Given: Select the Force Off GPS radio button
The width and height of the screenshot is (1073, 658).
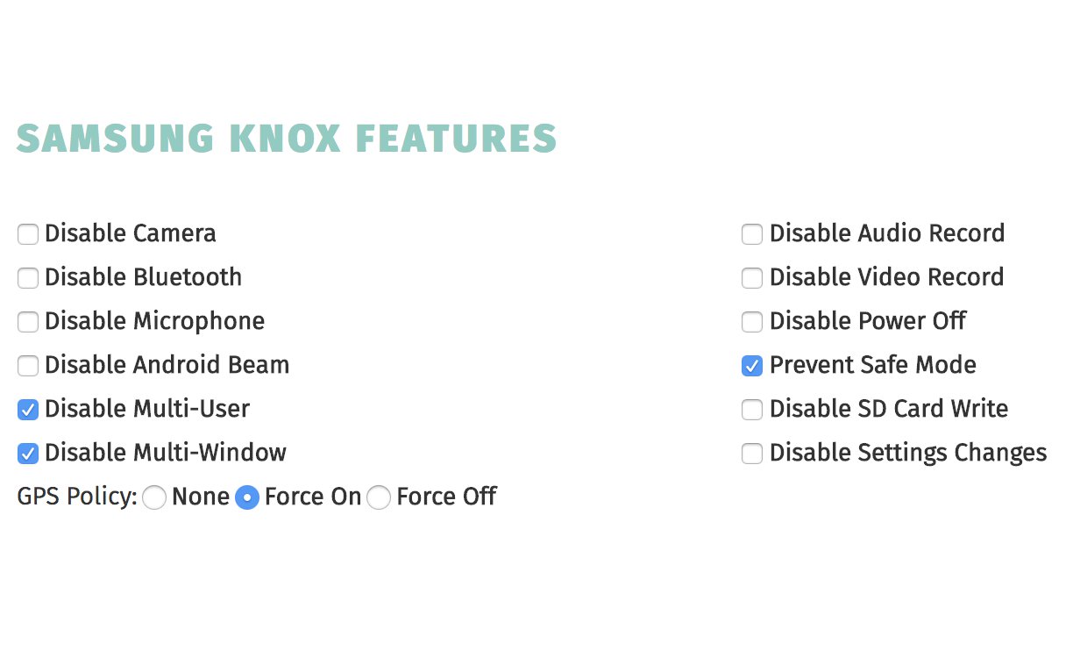Looking at the screenshot, I should coord(379,498).
